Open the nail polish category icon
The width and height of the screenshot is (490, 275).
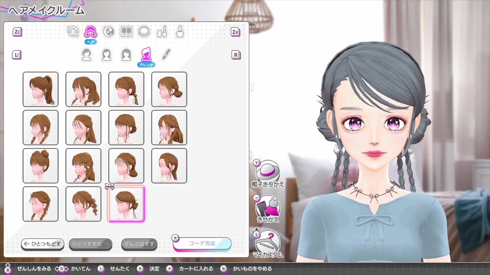click(180, 31)
